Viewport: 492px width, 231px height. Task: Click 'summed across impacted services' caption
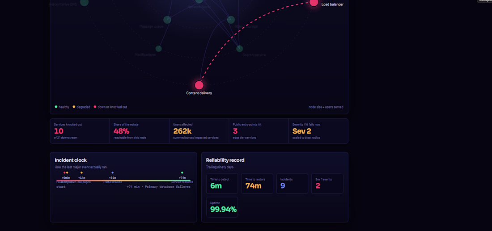click(x=196, y=138)
